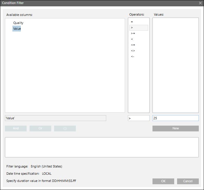Focus the value field containing 25
The image size is (204, 190).
175,118
